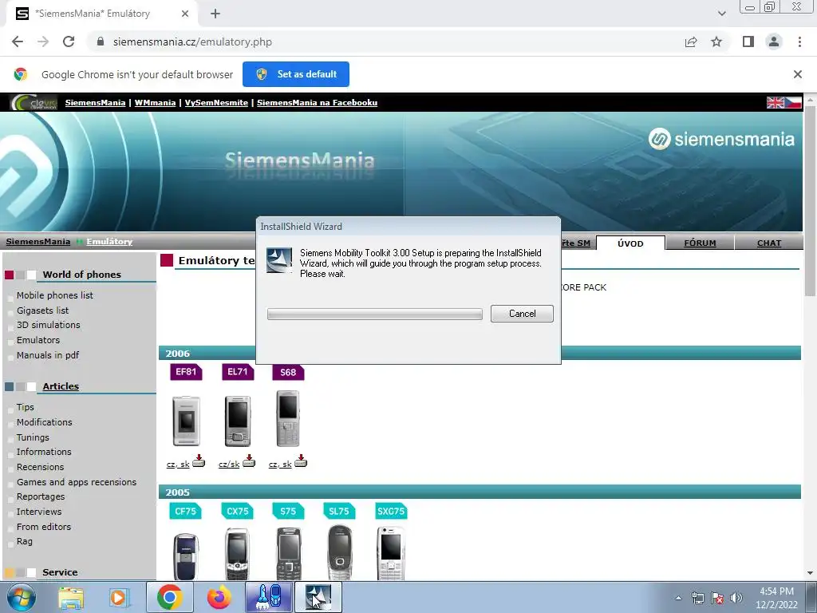Bookmark this page with the star icon
Image resolution: width=817 pixels, height=613 pixels.
tap(716, 42)
